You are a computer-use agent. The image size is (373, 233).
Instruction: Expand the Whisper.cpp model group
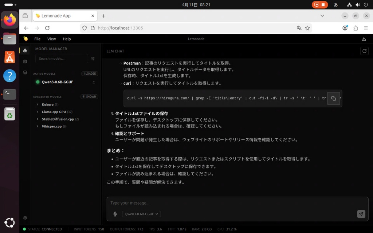[38, 126]
